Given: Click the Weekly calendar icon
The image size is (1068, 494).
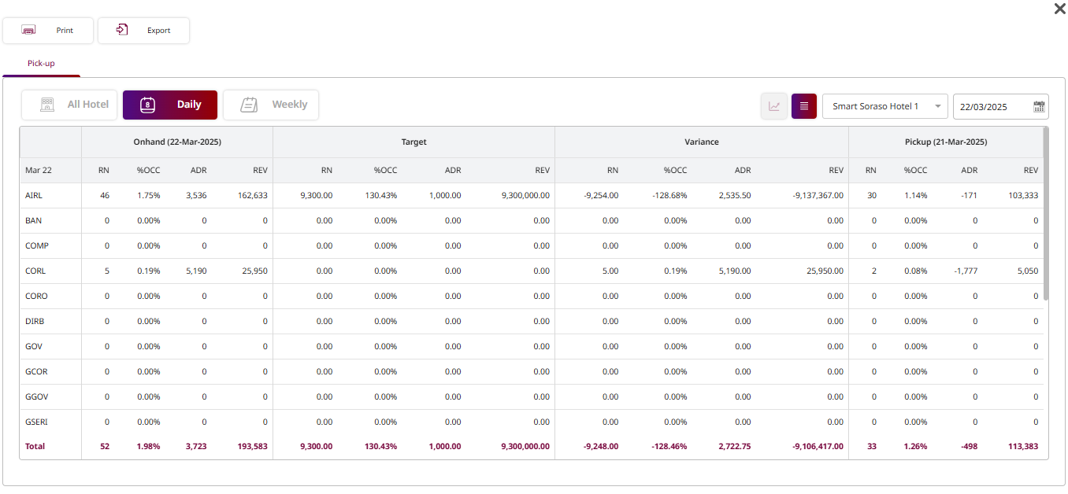Looking at the screenshot, I should tap(249, 105).
